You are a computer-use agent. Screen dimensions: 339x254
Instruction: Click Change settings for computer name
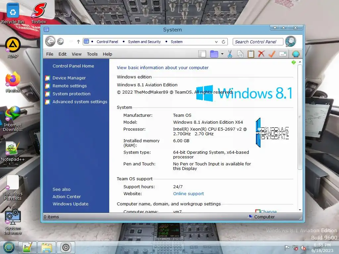click(268, 211)
